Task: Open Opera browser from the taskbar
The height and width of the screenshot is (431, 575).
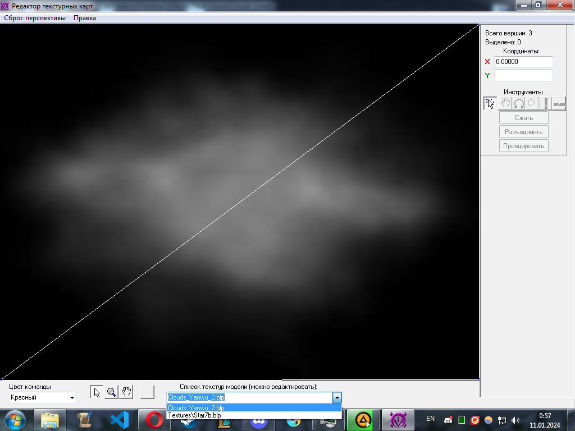Action: [154, 420]
